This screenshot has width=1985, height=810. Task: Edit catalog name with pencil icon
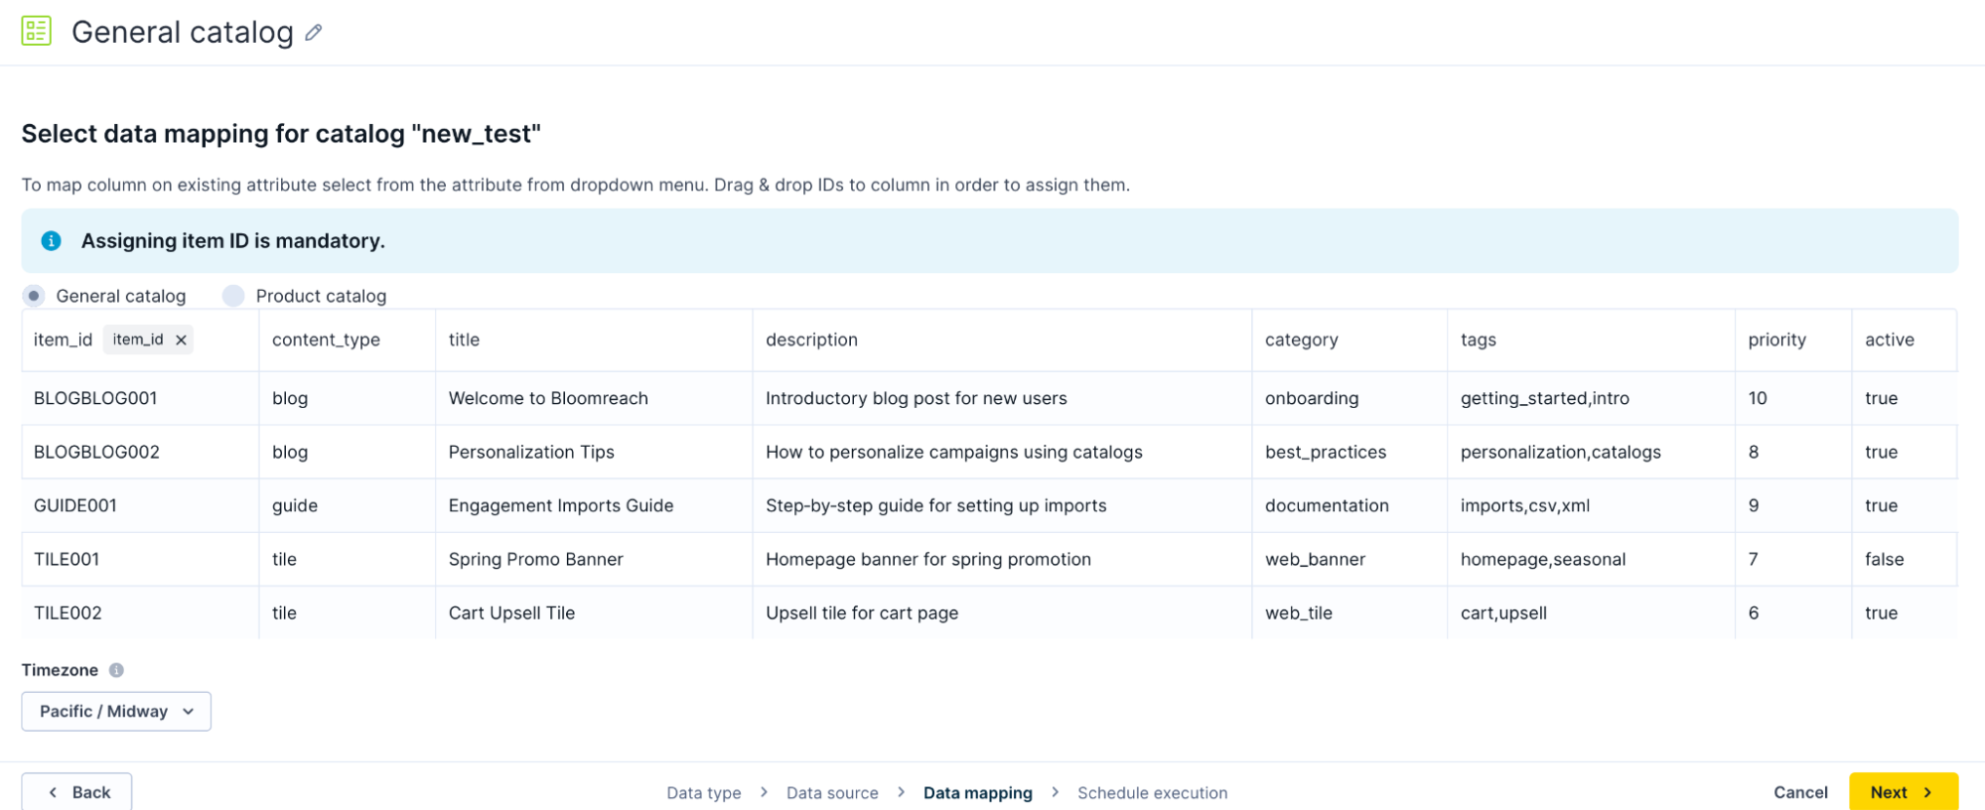[x=313, y=33]
